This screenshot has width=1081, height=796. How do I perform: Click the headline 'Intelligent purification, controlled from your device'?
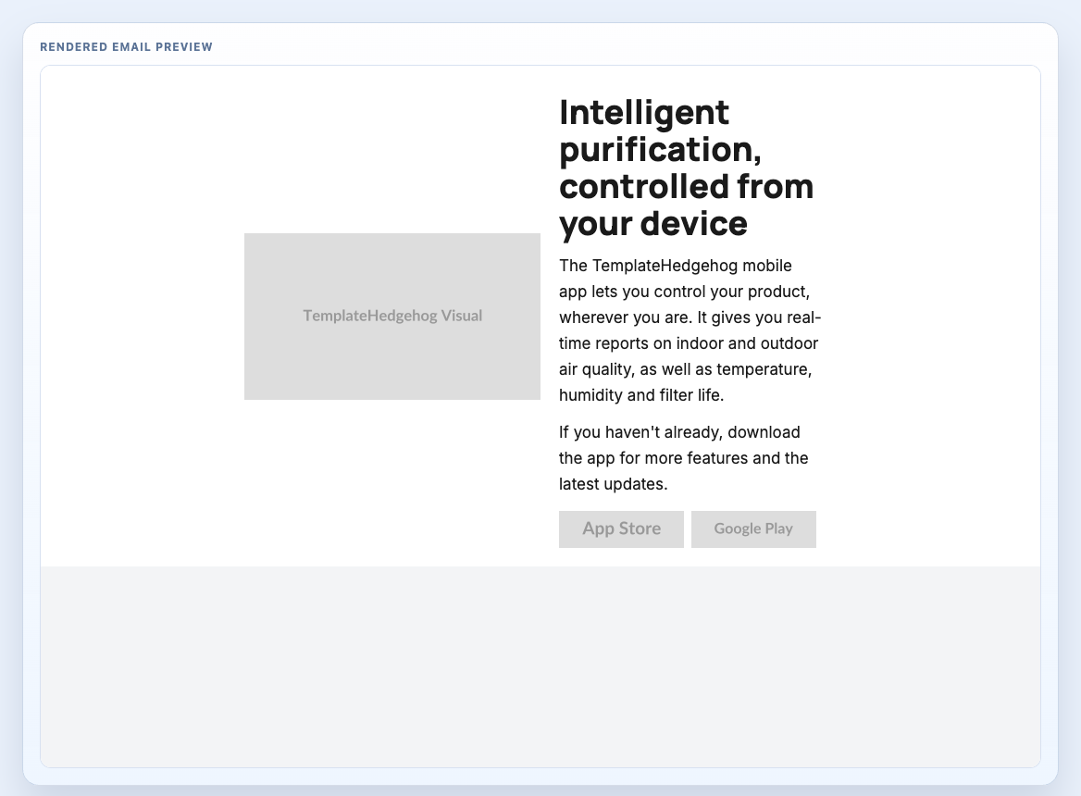pyautogui.click(x=686, y=168)
